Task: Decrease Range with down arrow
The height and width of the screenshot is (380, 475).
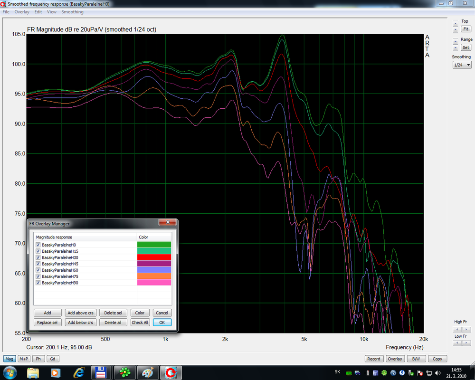Action: (x=456, y=48)
